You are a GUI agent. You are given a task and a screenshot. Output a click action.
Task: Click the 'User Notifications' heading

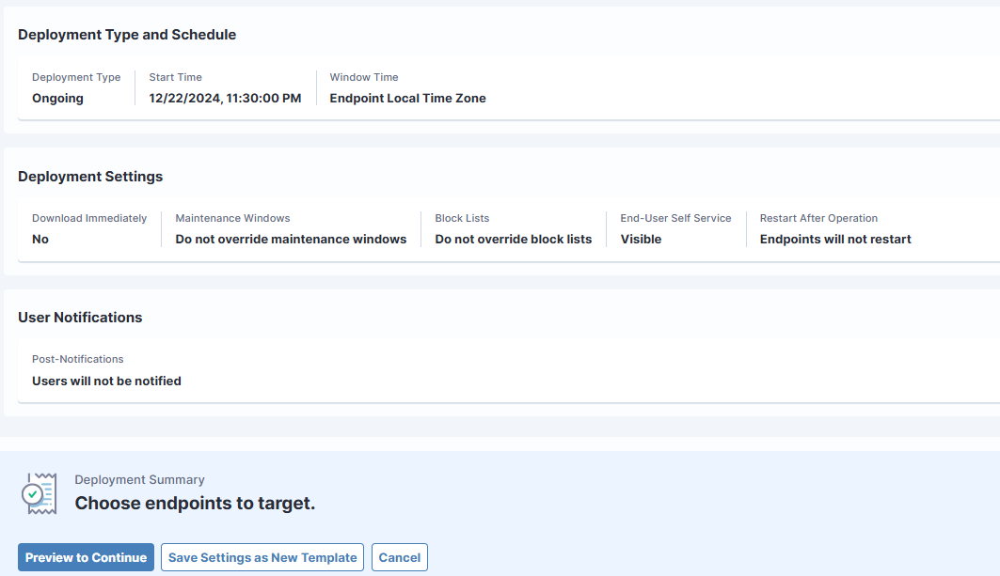[x=80, y=318]
